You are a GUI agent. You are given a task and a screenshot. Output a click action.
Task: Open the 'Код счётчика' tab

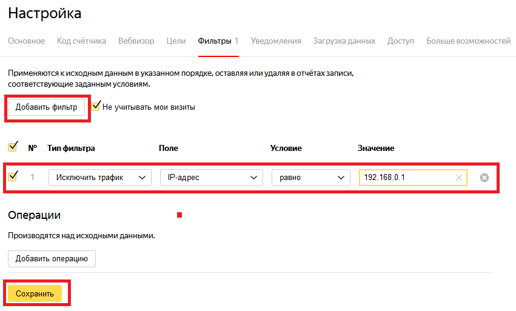click(x=81, y=41)
